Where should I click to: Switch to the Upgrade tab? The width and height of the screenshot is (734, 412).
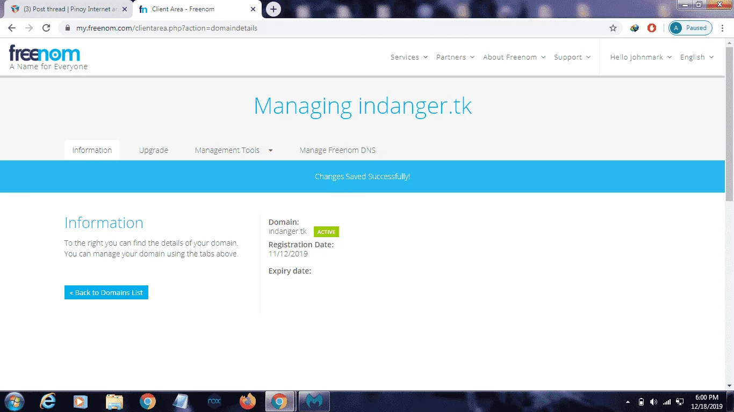coord(154,150)
